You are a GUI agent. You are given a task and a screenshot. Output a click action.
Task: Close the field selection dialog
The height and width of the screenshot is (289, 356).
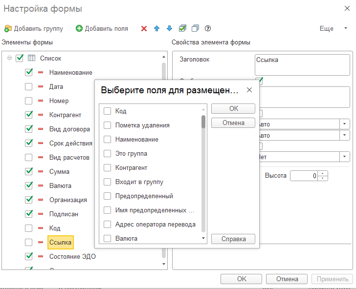[x=249, y=90]
